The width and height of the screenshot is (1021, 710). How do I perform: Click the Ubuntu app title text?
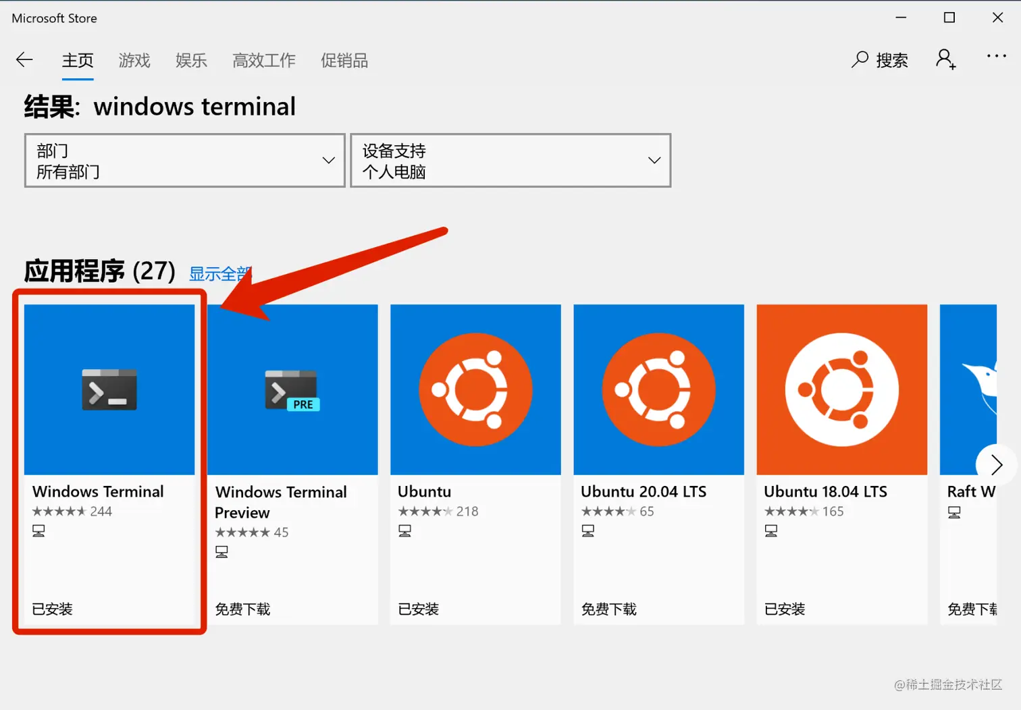[x=424, y=491]
